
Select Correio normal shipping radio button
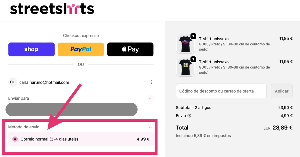15,139
